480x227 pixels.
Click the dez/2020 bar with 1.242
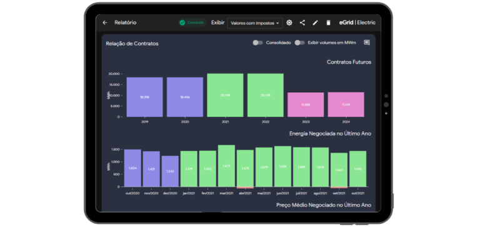pos(170,171)
